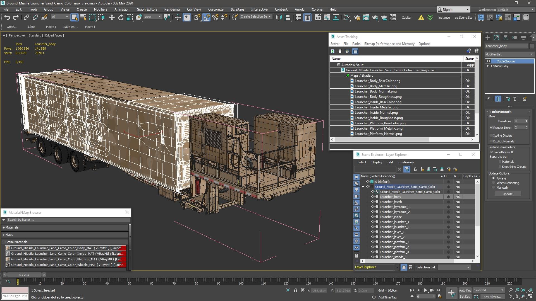Open the Modifier List dropdown

coord(509,54)
